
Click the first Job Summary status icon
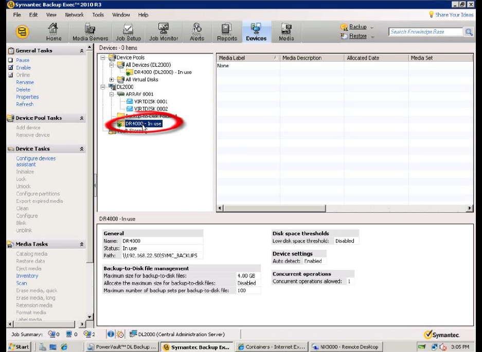51,334
